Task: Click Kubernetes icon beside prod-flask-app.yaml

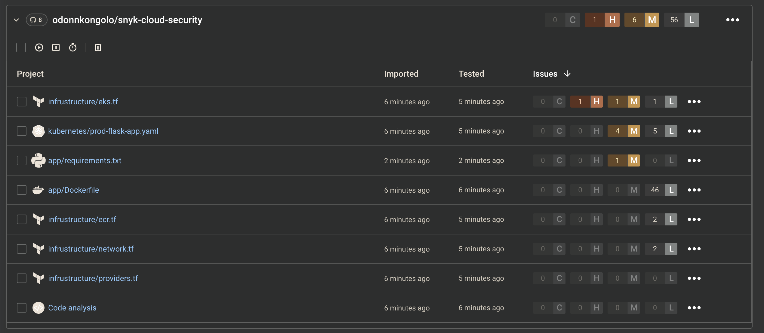Action: point(39,131)
